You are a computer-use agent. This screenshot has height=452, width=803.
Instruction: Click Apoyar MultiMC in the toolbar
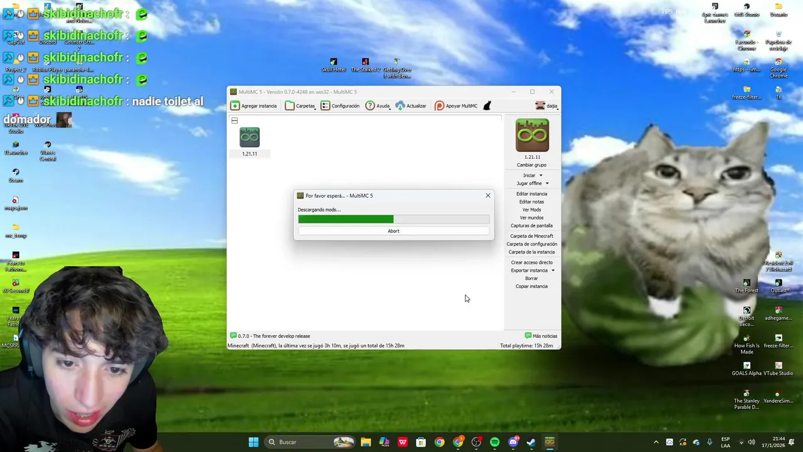[456, 106]
